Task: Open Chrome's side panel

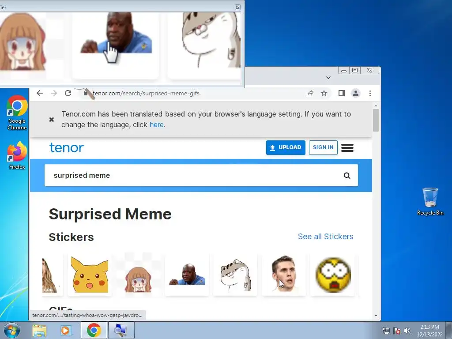Action: [342, 93]
